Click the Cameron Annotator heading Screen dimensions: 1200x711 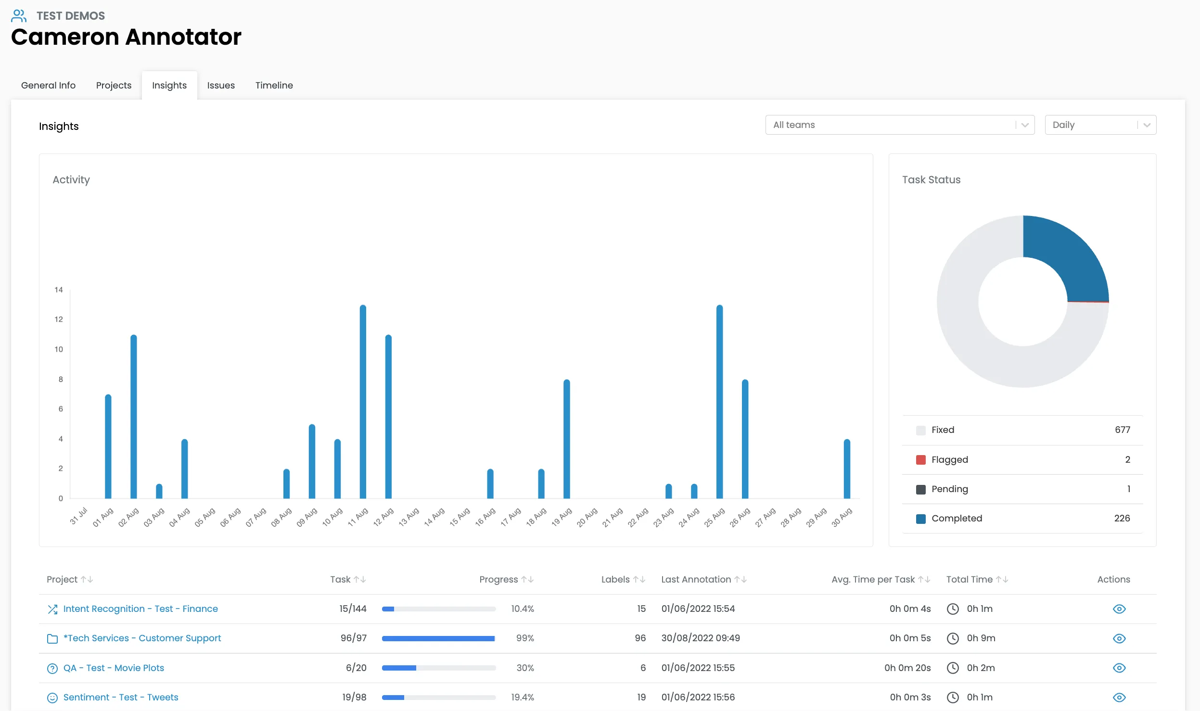coord(126,37)
